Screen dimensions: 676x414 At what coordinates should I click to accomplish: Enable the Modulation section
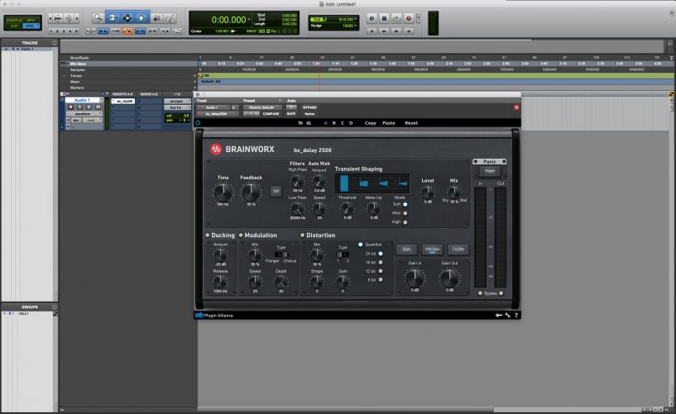[241, 236]
